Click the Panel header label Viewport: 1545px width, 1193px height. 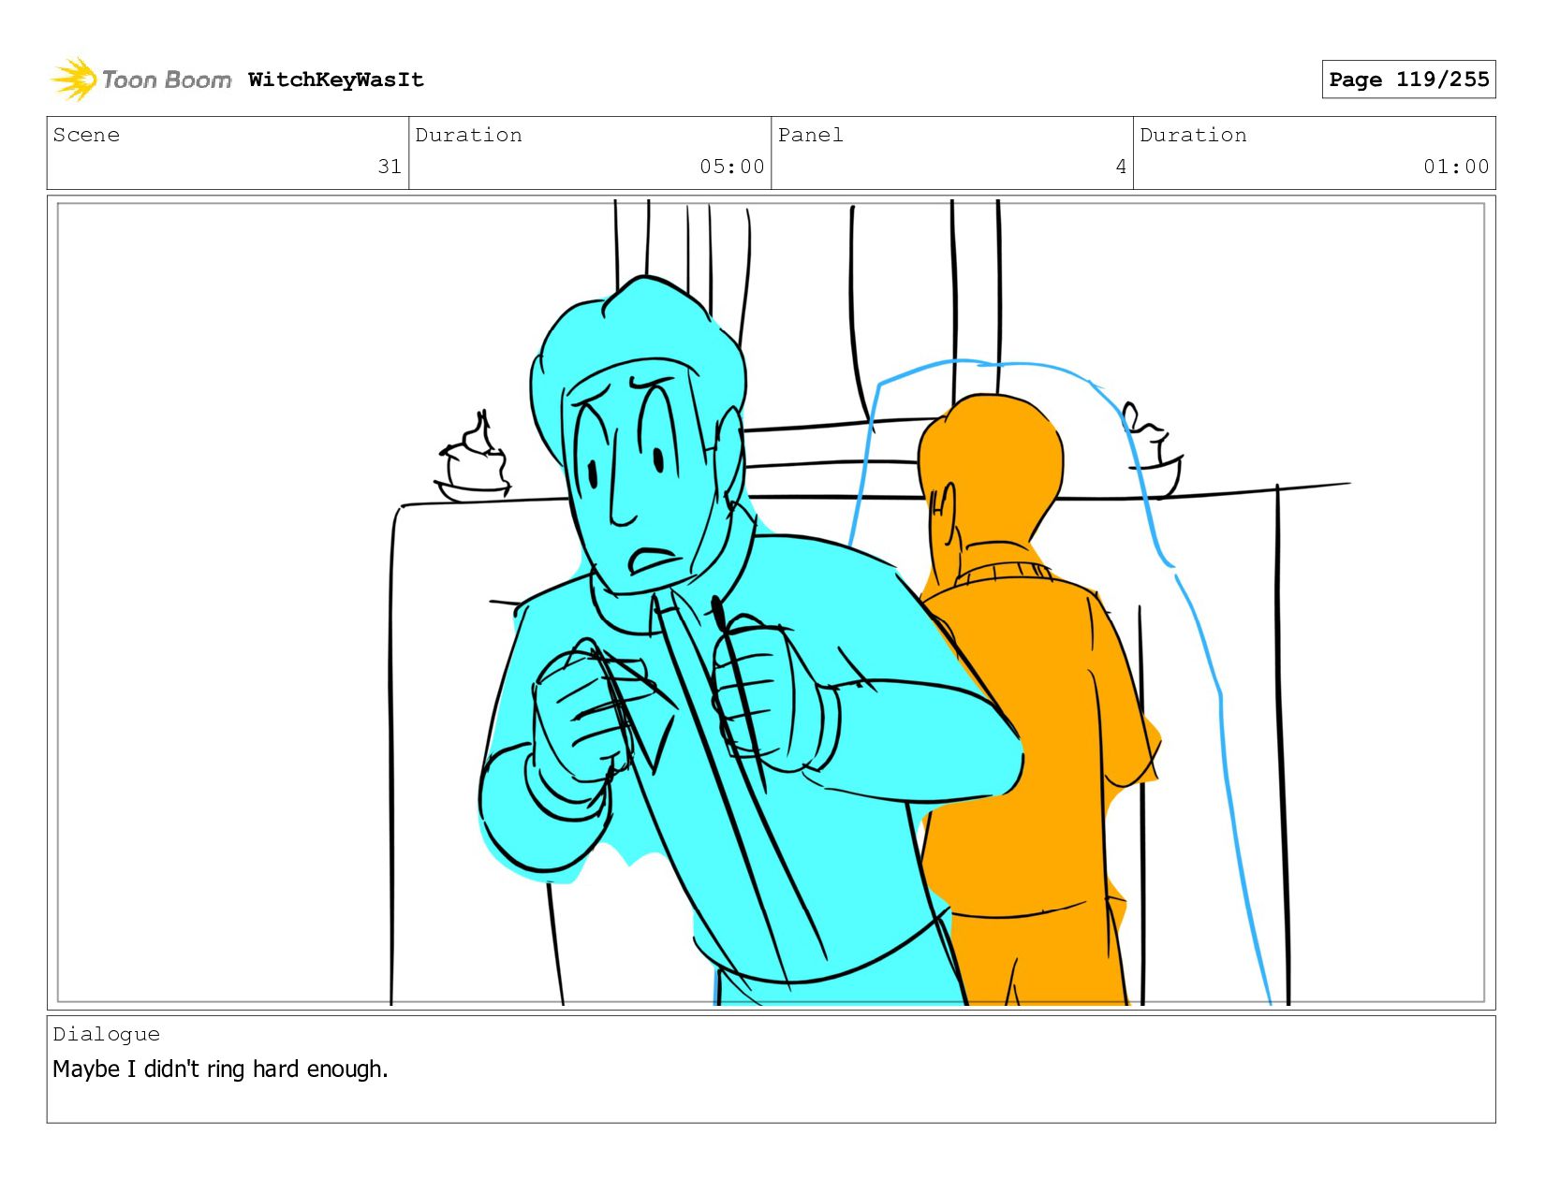[811, 135]
